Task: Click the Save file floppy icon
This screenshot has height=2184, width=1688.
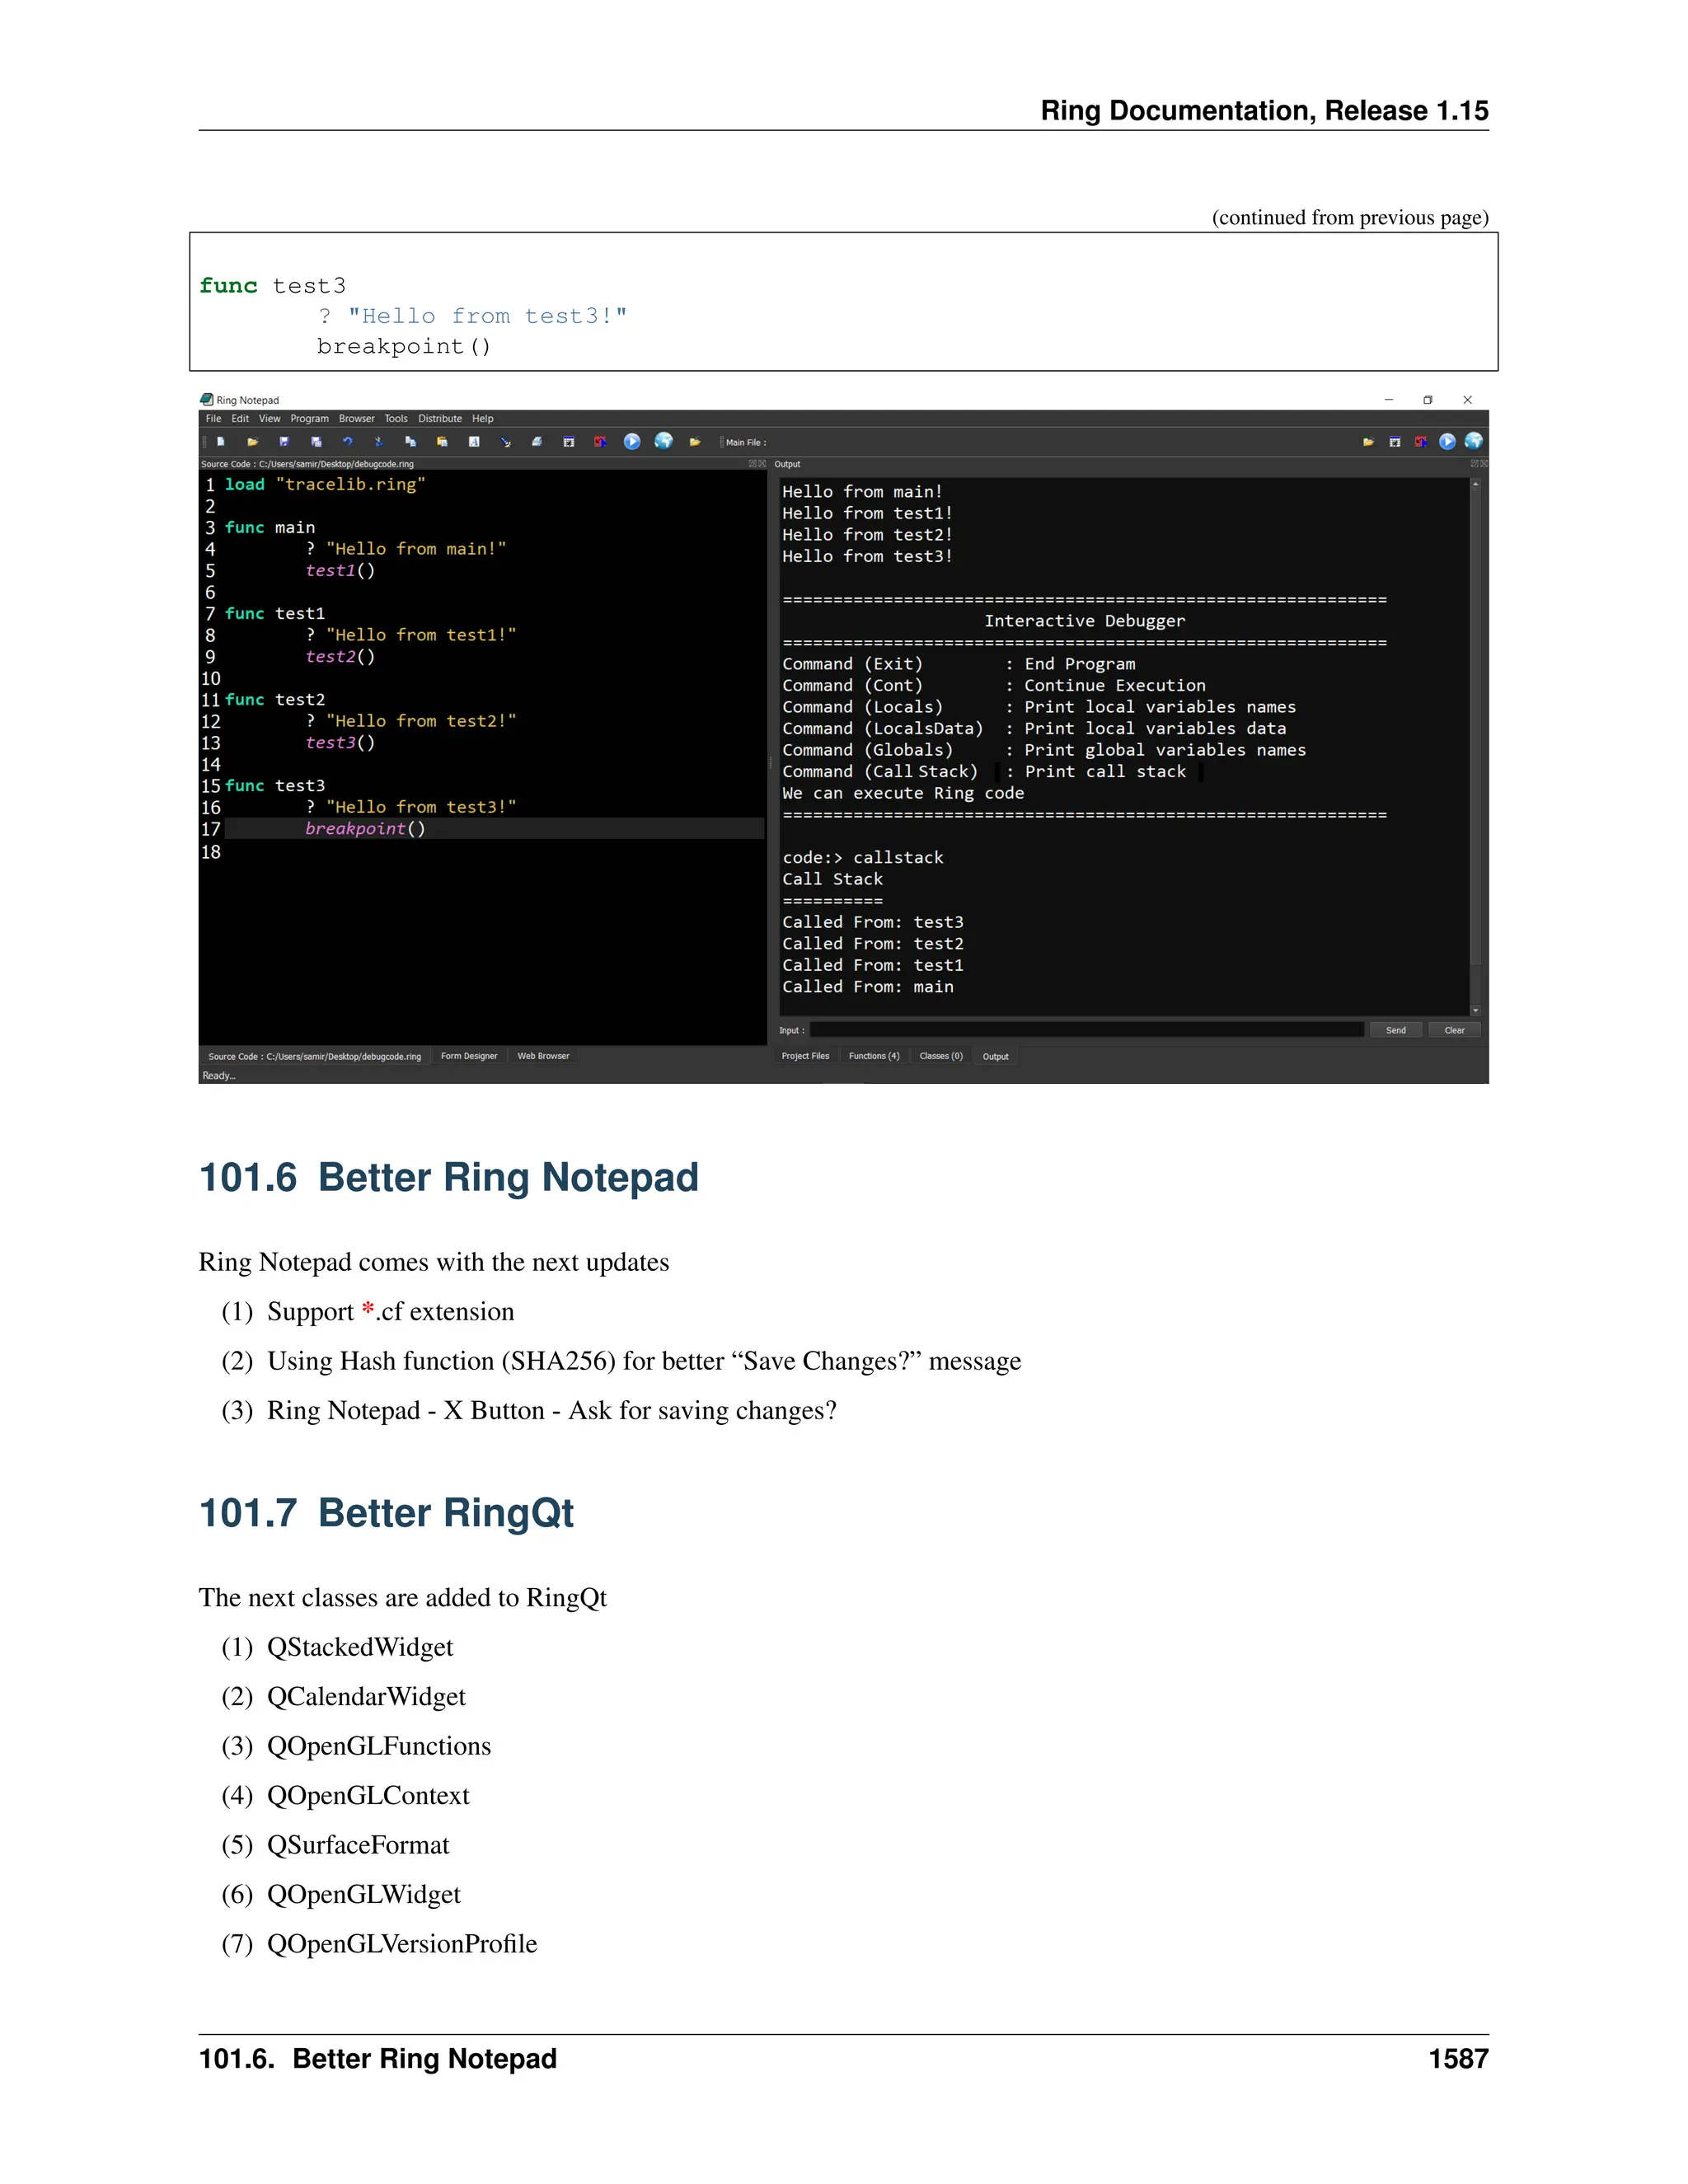Action: [x=284, y=441]
